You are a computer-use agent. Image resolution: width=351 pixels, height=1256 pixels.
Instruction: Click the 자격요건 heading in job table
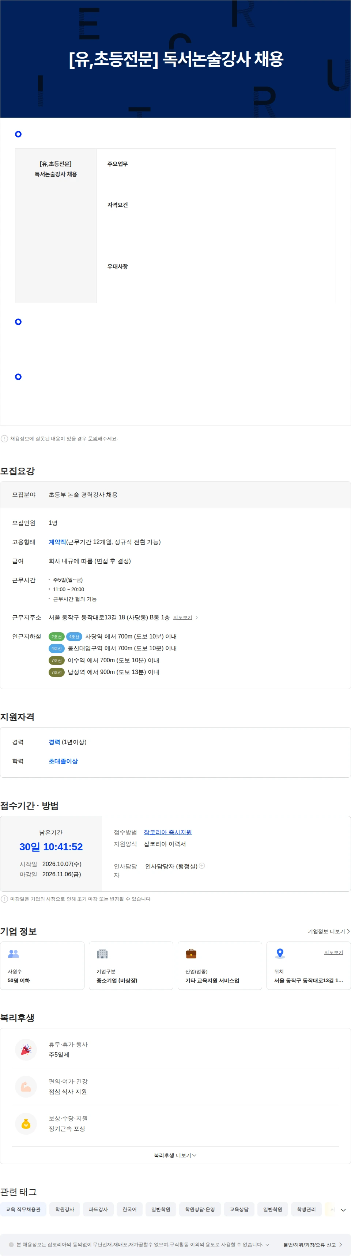click(x=118, y=205)
